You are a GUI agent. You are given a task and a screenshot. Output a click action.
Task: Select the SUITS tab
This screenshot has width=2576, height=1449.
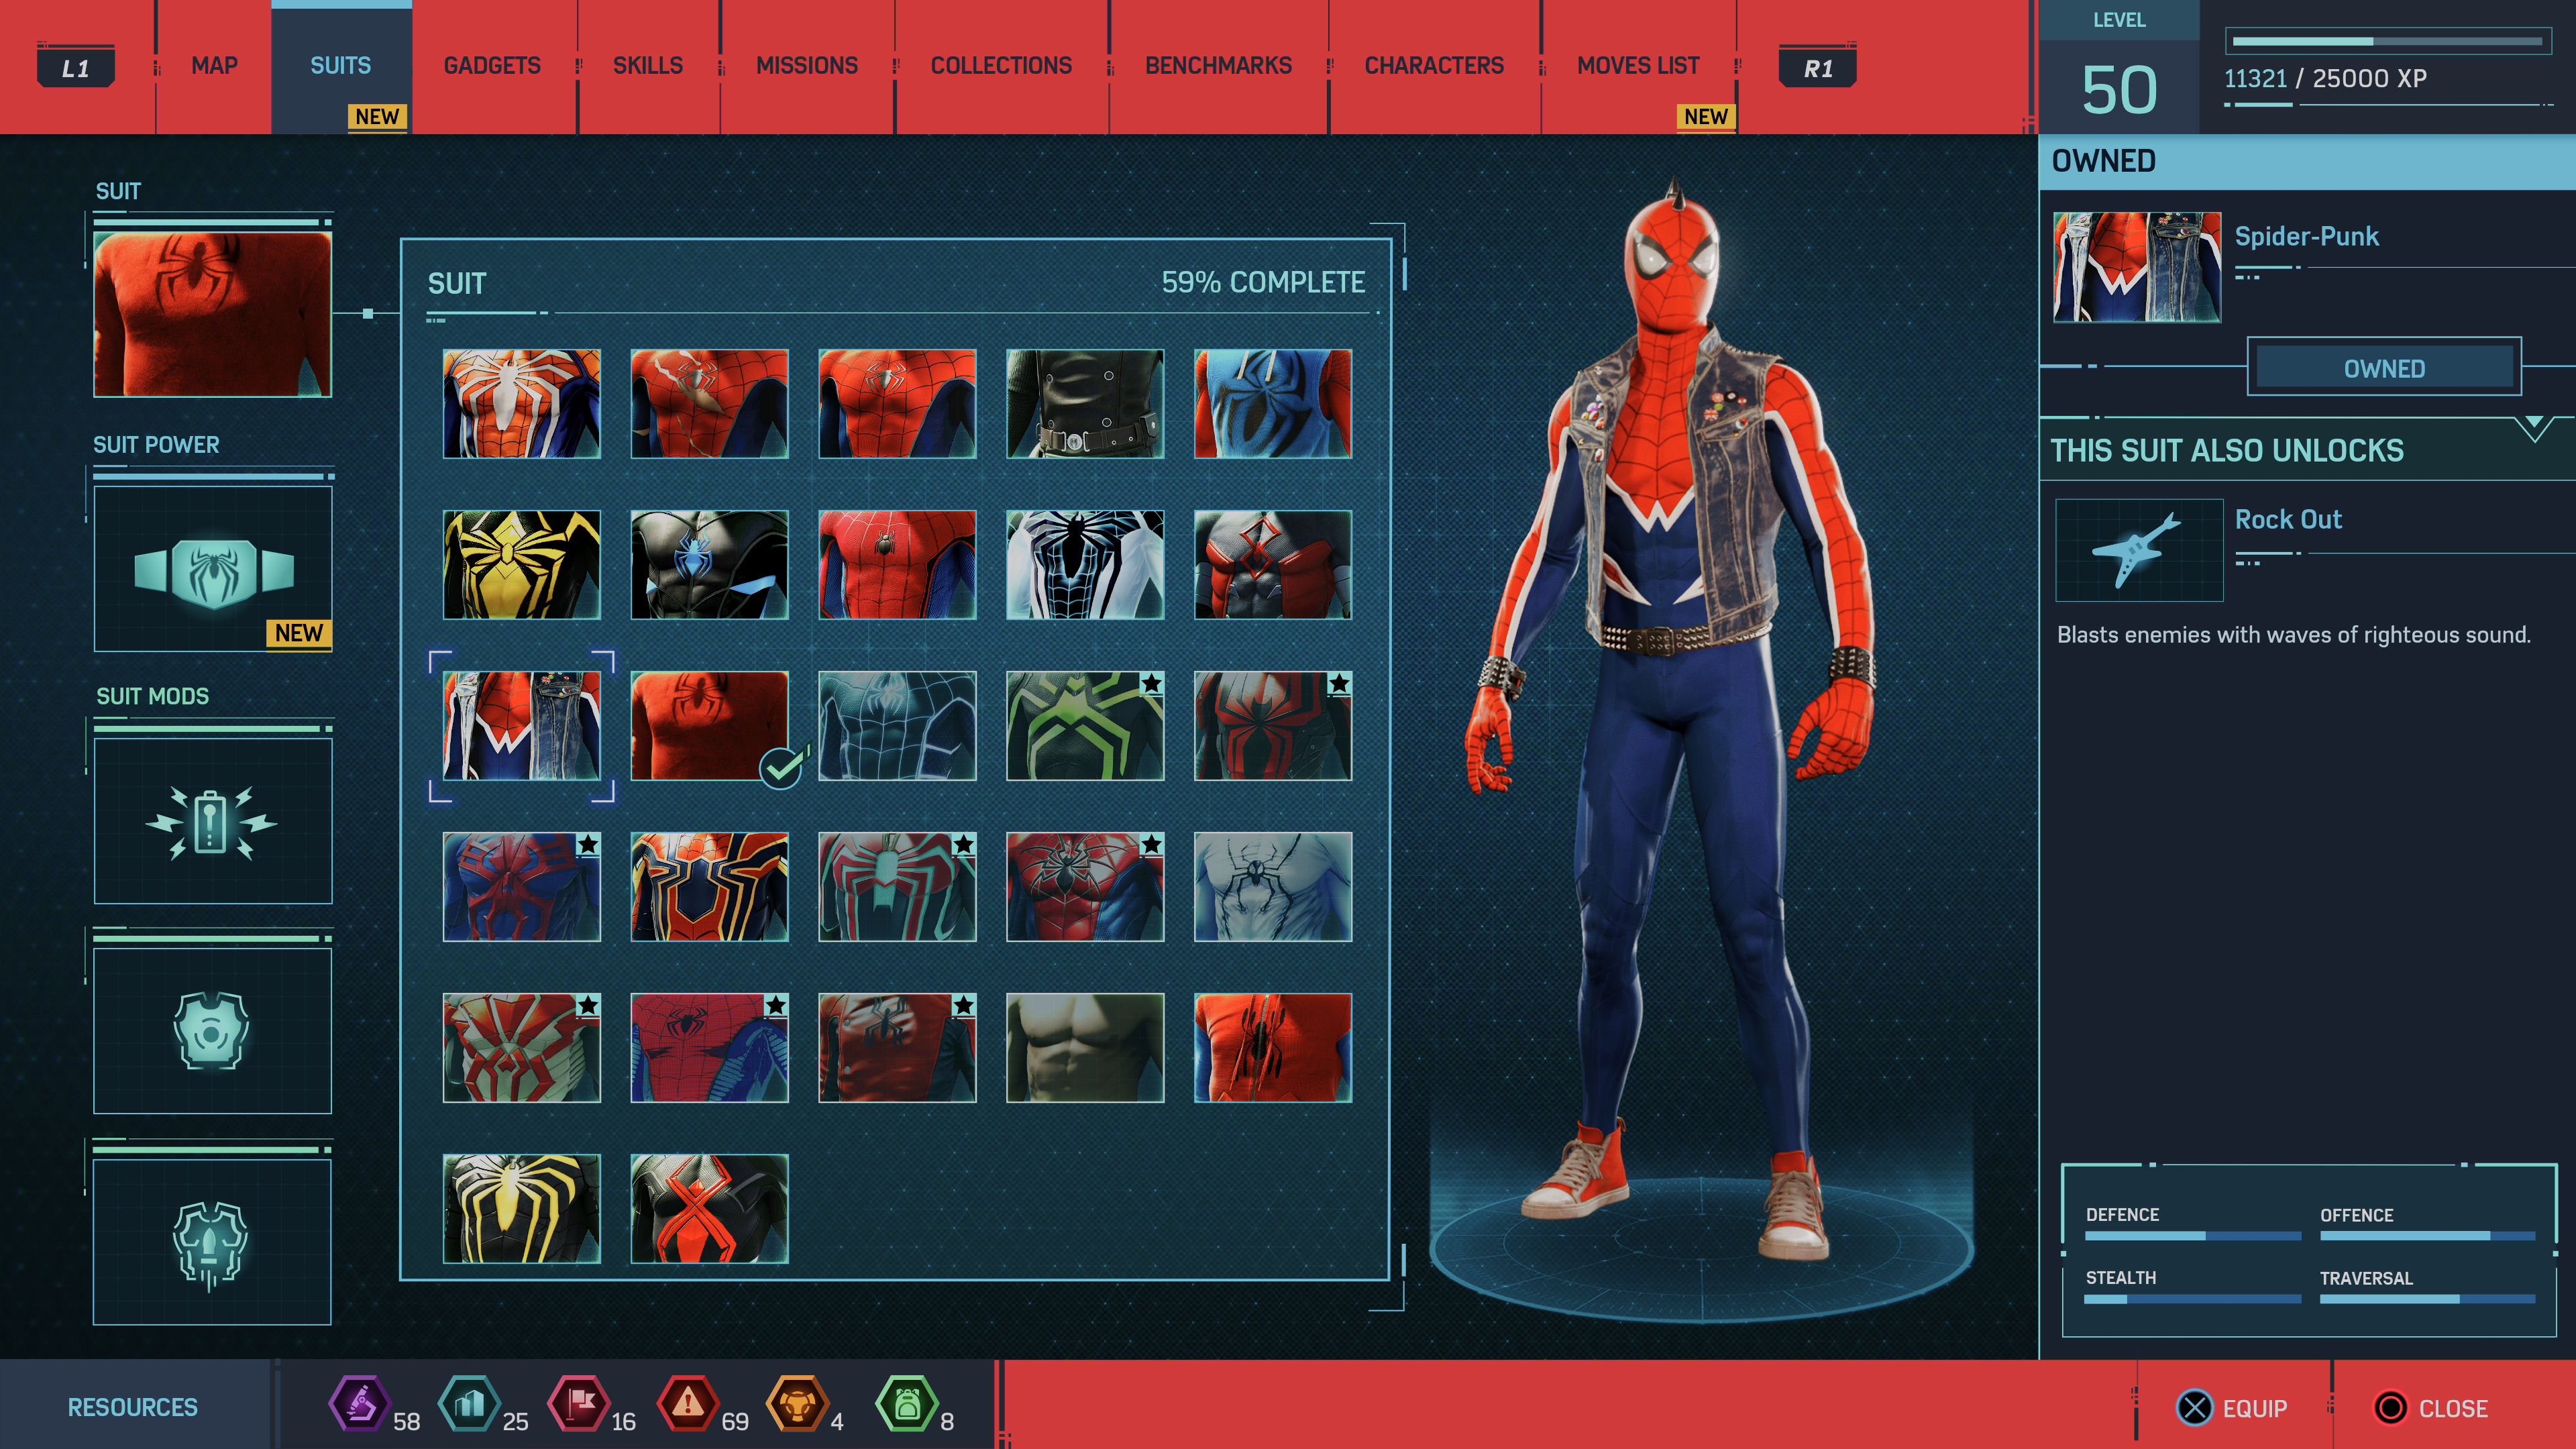341,66
